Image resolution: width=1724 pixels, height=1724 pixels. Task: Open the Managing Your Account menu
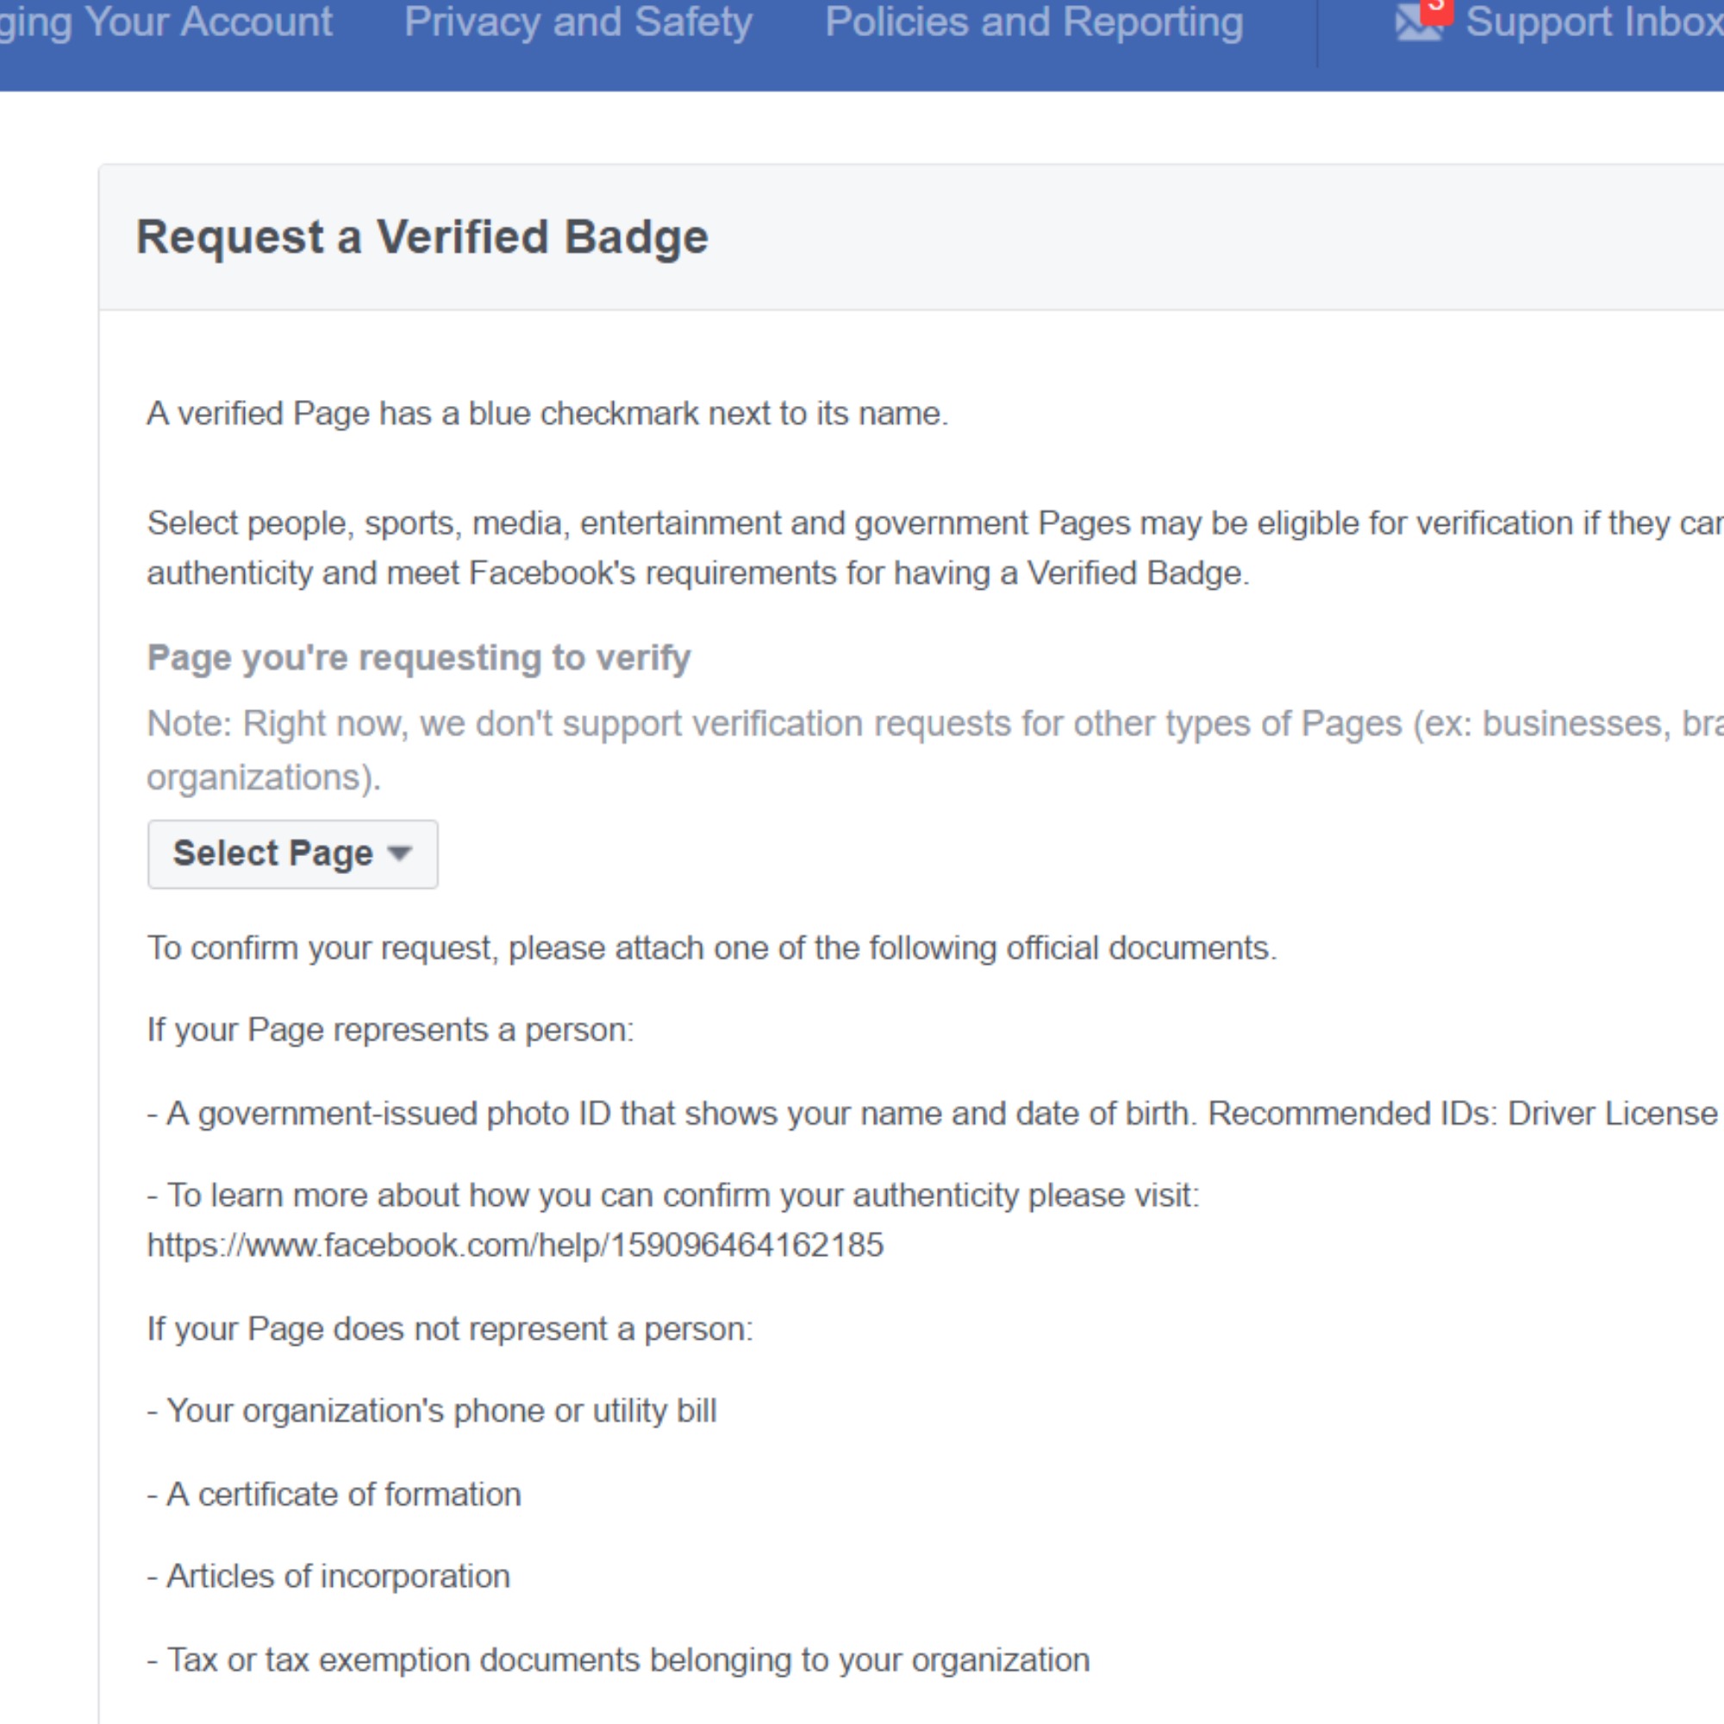tap(166, 22)
